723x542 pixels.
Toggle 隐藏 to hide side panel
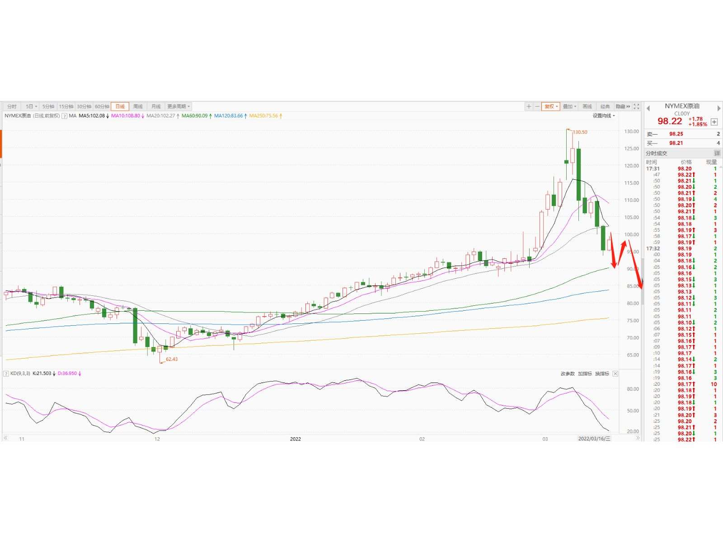pos(623,107)
